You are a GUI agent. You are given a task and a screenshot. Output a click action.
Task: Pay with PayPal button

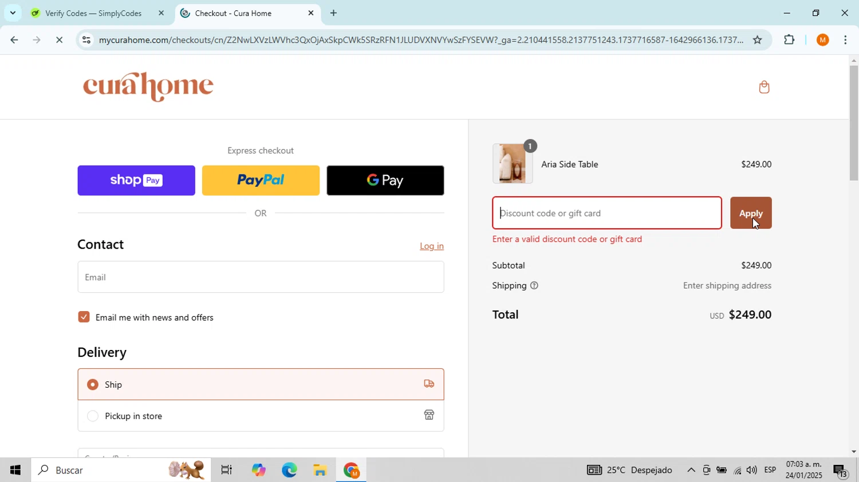[x=261, y=181]
